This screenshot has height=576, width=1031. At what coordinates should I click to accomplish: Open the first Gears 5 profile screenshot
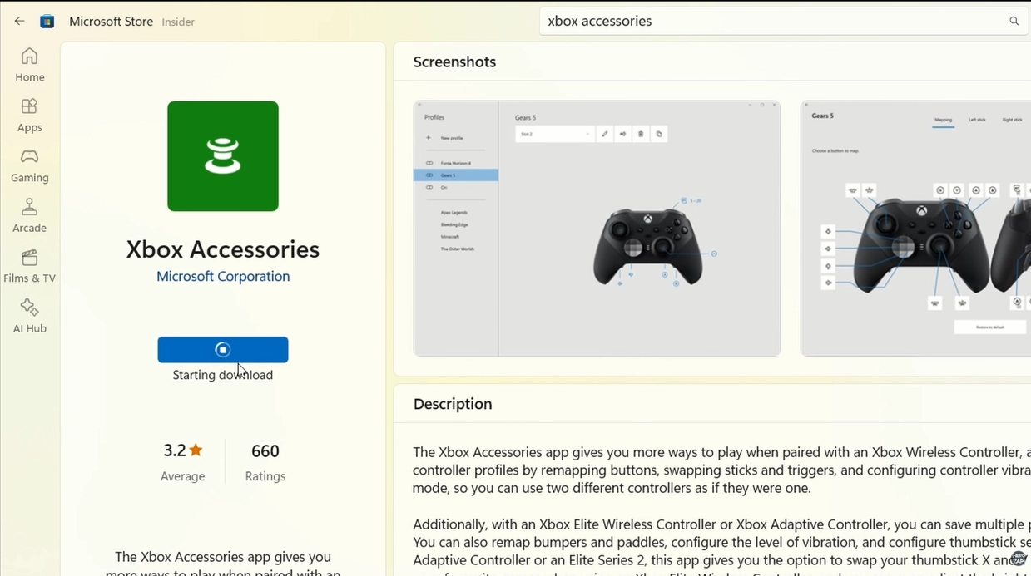click(597, 229)
